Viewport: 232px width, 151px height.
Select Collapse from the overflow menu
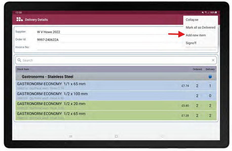(x=192, y=20)
